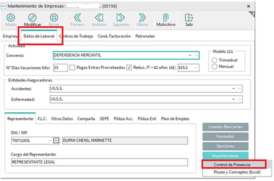Switch to Centros de Trabajo tab
Viewport: 274px width, 181px height.
coord(77,36)
